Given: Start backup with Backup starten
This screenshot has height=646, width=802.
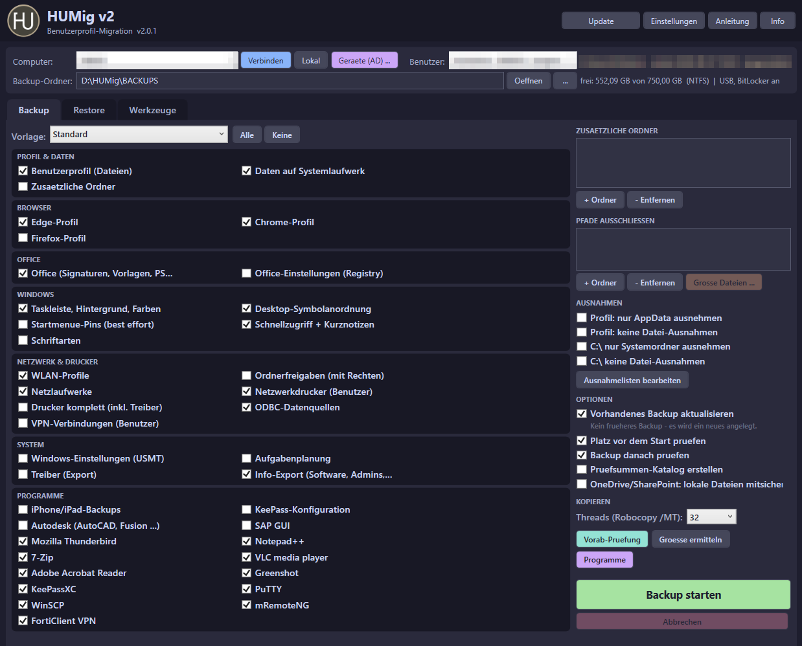Looking at the screenshot, I should click(x=683, y=595).
